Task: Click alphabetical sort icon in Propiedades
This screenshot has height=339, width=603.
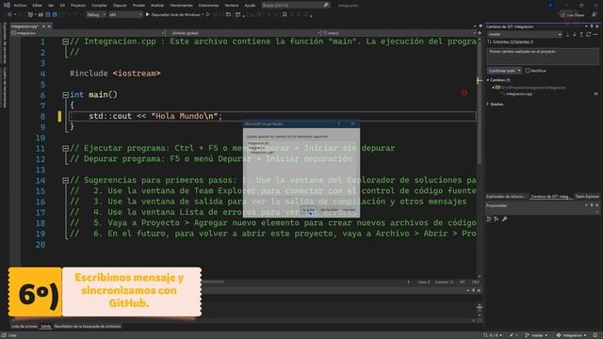Action: (x=497, y=218)
